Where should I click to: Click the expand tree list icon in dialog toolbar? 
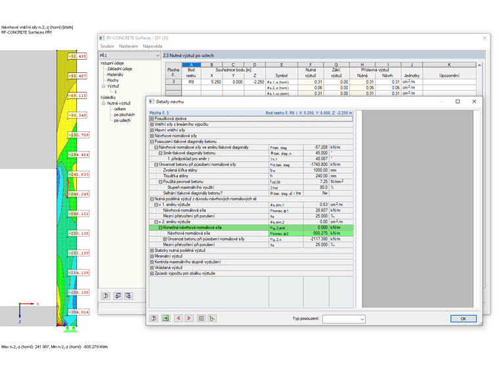coord(201,318)
